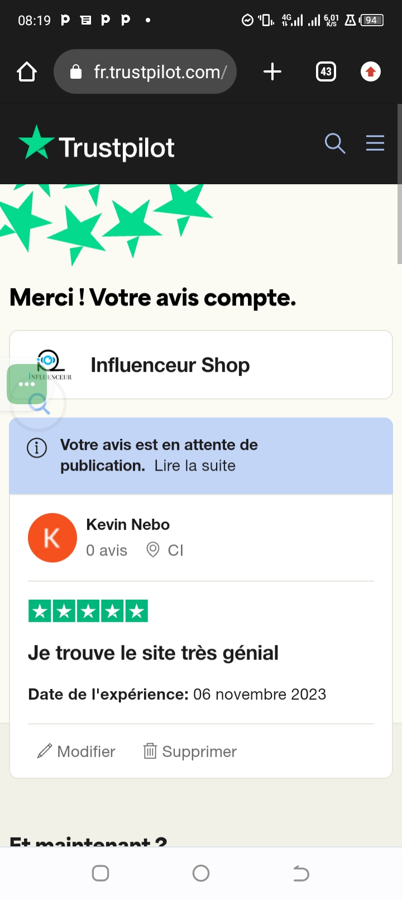Open the Influenceur Shop company card

tap(223, 365)
